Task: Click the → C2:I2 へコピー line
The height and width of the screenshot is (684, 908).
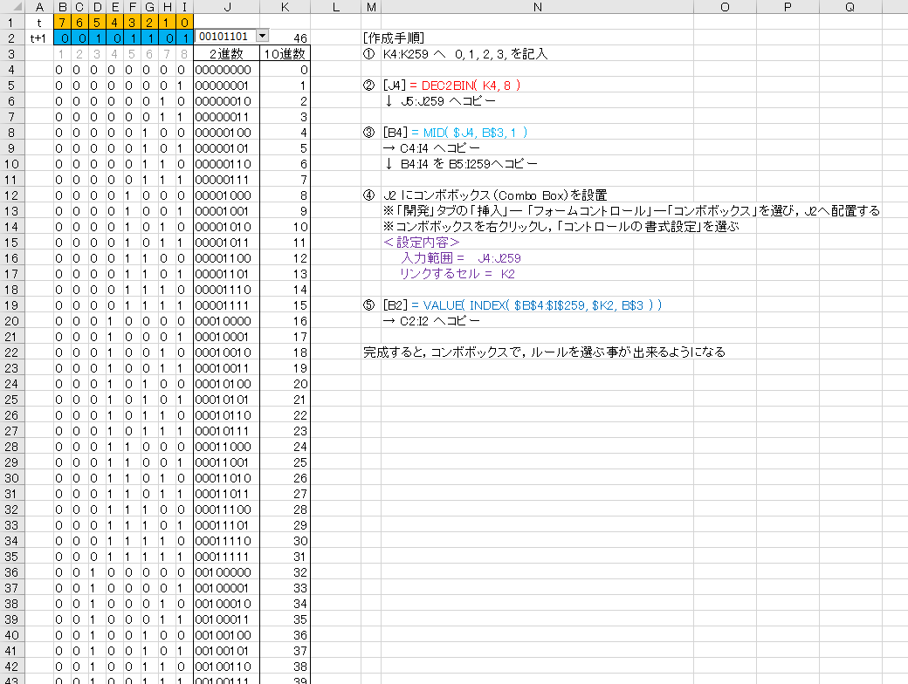Action: 431,321
